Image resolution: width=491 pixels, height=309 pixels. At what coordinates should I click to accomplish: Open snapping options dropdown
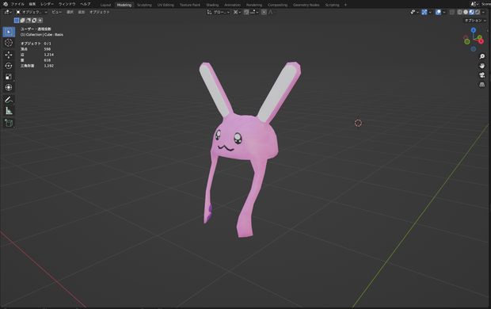point(254,12)
